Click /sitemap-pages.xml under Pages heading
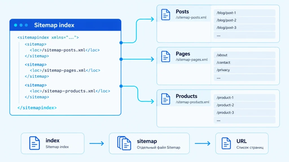 [x=192, y=60]
